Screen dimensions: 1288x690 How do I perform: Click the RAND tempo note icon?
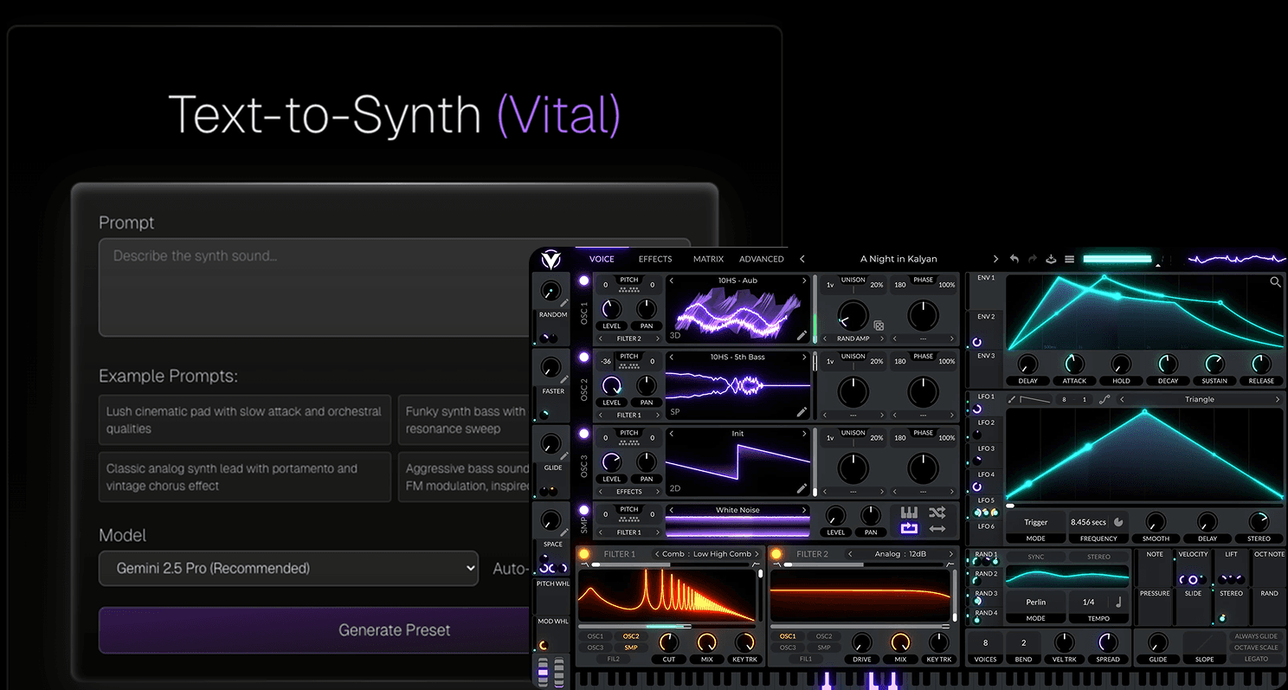click(x=1117, y=602)
